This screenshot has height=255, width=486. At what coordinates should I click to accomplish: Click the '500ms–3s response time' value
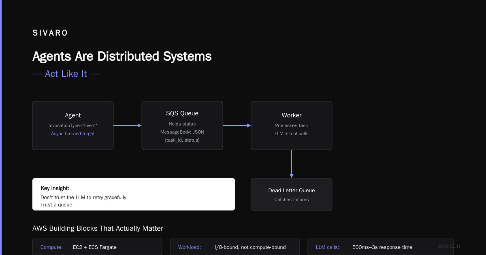pyautogui.click(x=382, y=247)
